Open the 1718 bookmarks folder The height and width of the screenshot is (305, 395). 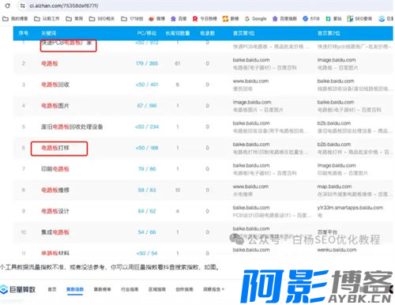pyautogui.click(x=132, y=19)
